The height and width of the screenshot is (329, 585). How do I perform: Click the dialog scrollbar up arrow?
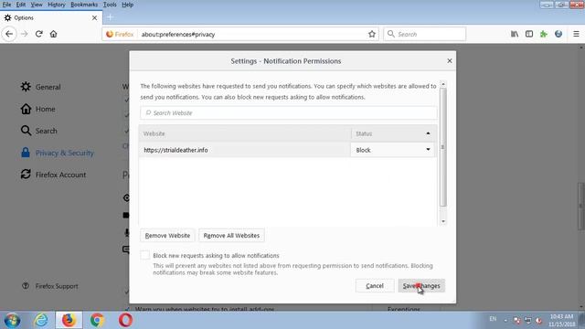443,84
